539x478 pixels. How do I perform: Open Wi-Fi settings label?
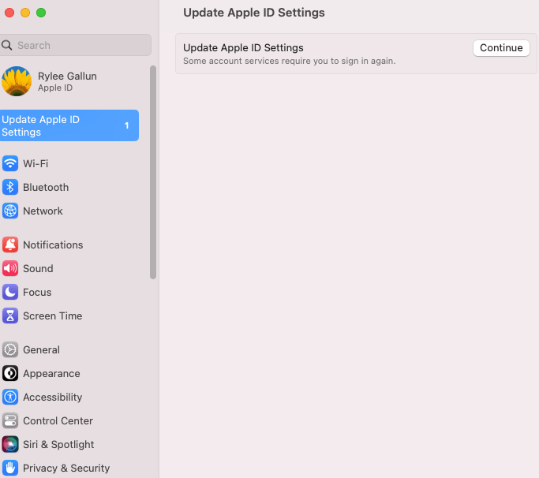[x=36, y=163]
